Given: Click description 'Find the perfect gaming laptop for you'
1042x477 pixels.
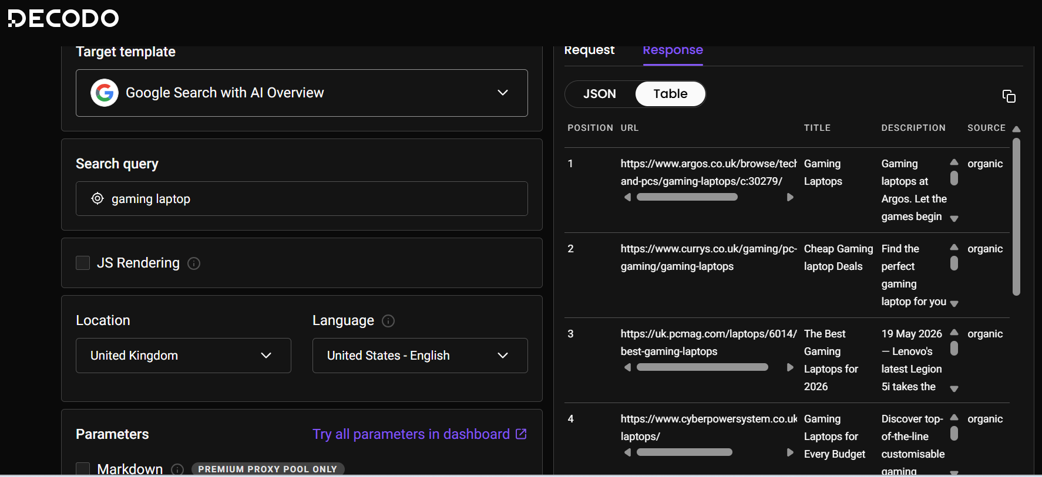Looking at the screenshot, I should point(914,275).
